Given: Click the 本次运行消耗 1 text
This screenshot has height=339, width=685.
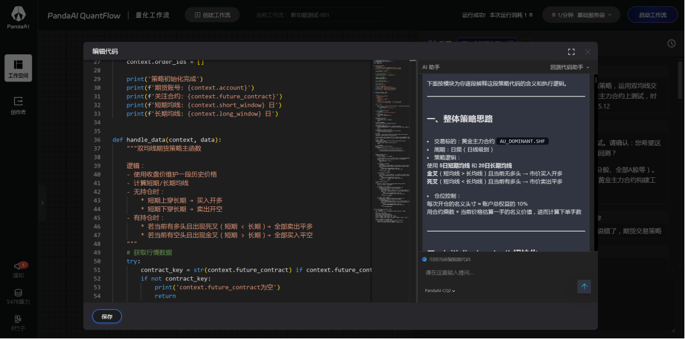Looking at the screenshot, I should 508,15.
